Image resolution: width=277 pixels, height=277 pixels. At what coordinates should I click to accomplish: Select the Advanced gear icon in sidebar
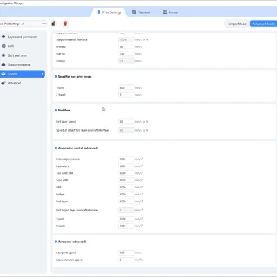pyautogui.click(x=3, y=83)
